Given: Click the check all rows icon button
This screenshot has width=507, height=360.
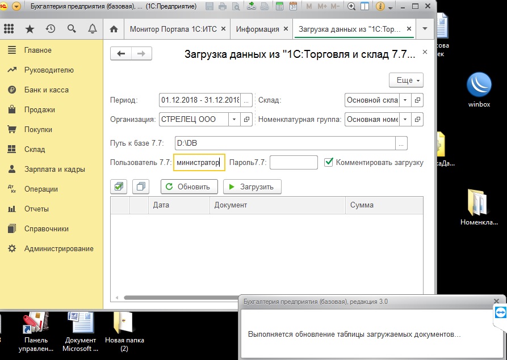Looking at the screenshot, I should click(x=119, y=187).
